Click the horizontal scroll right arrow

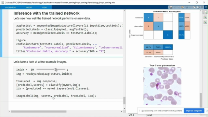[x=122, y=111]
